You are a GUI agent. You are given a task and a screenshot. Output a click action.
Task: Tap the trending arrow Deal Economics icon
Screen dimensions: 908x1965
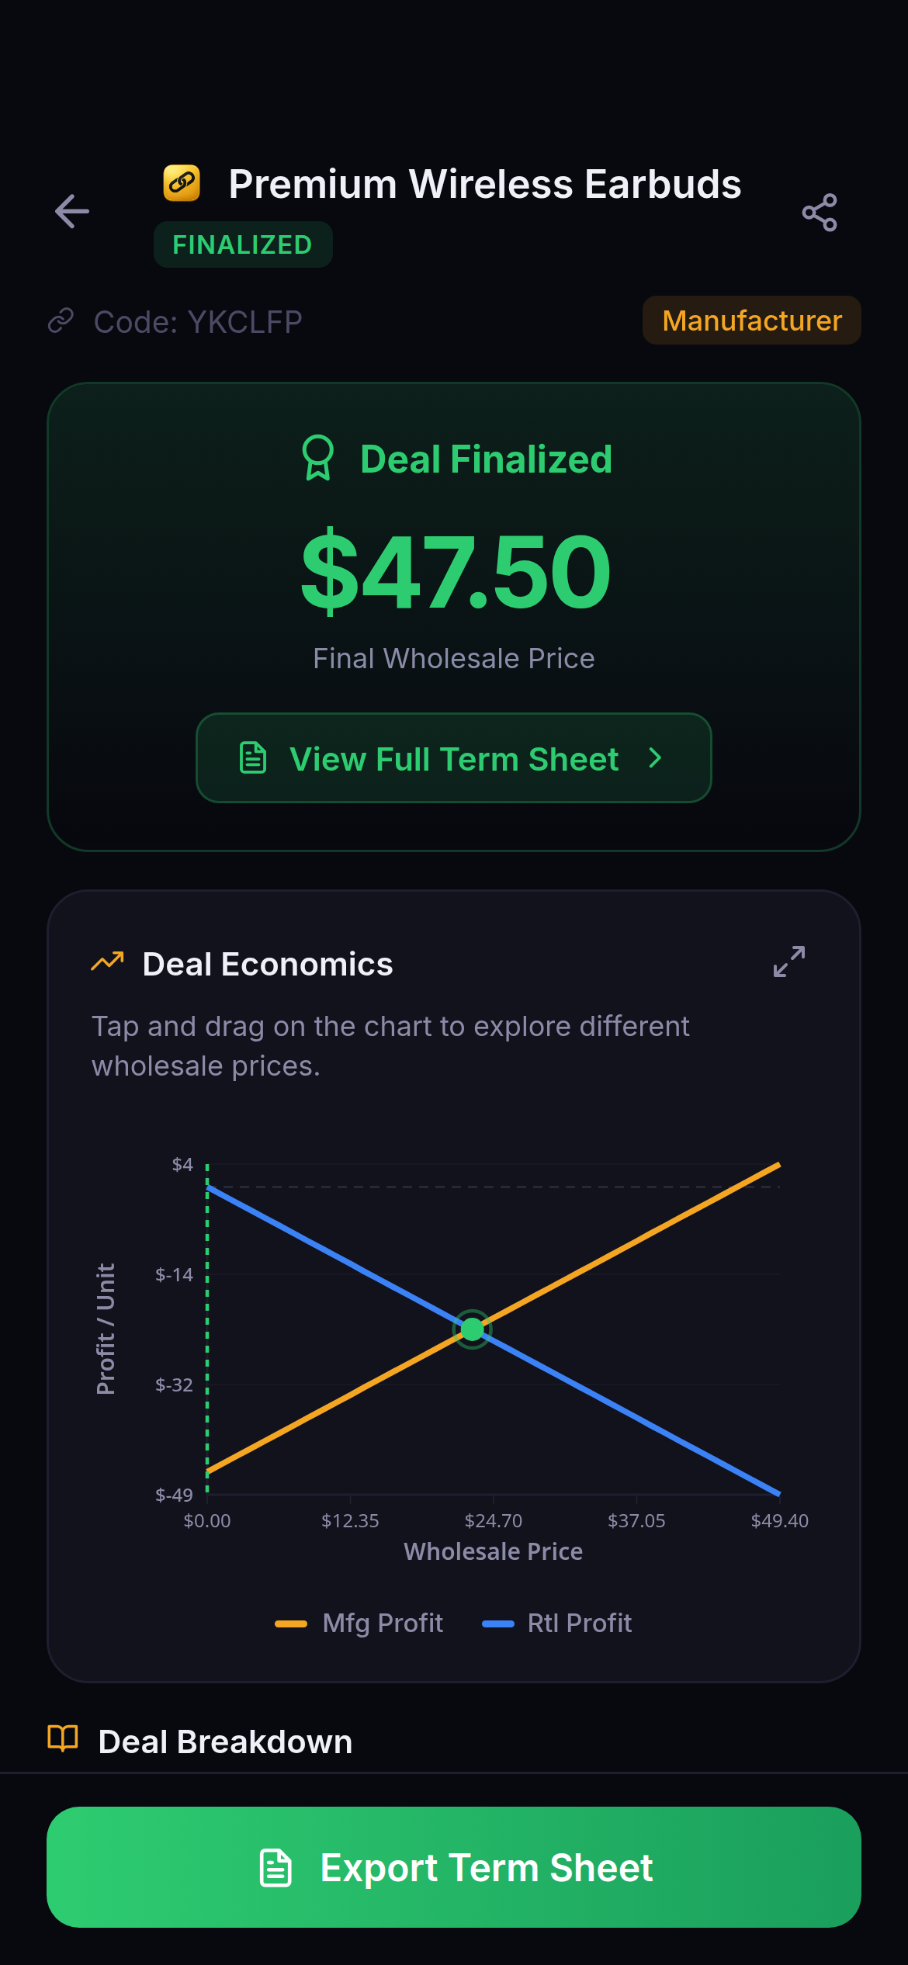107,962
